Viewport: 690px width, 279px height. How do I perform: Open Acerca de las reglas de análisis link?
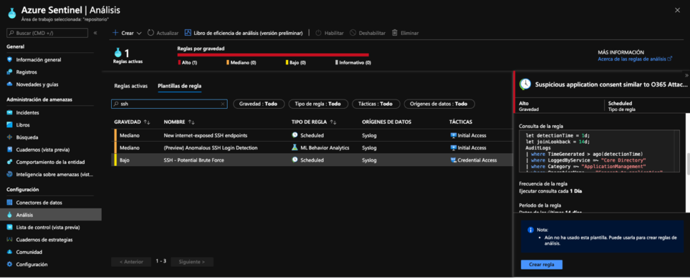[x=634, y=59]
